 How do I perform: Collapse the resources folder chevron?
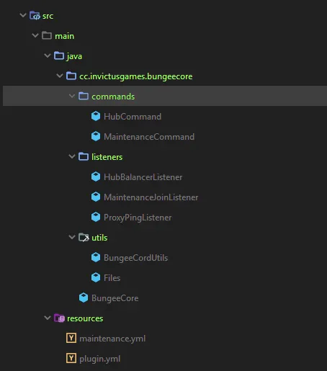(48, 318)
